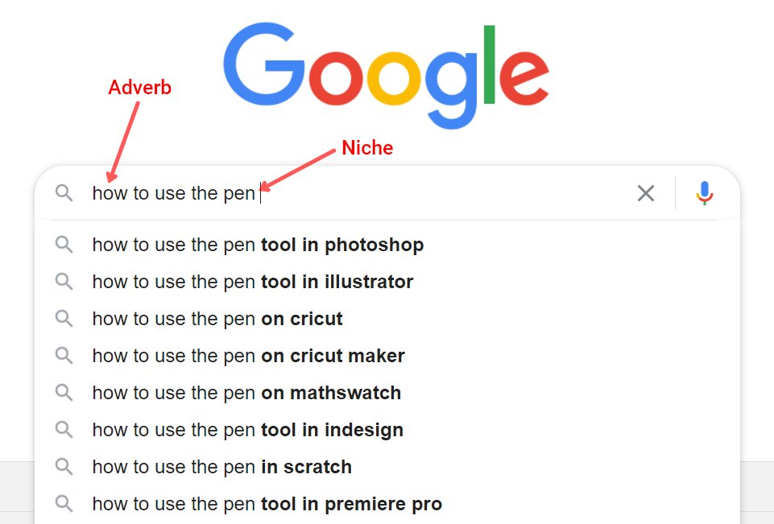Clear the search box with X icon
The image size is (774, 524).
[x=646, y=193]
